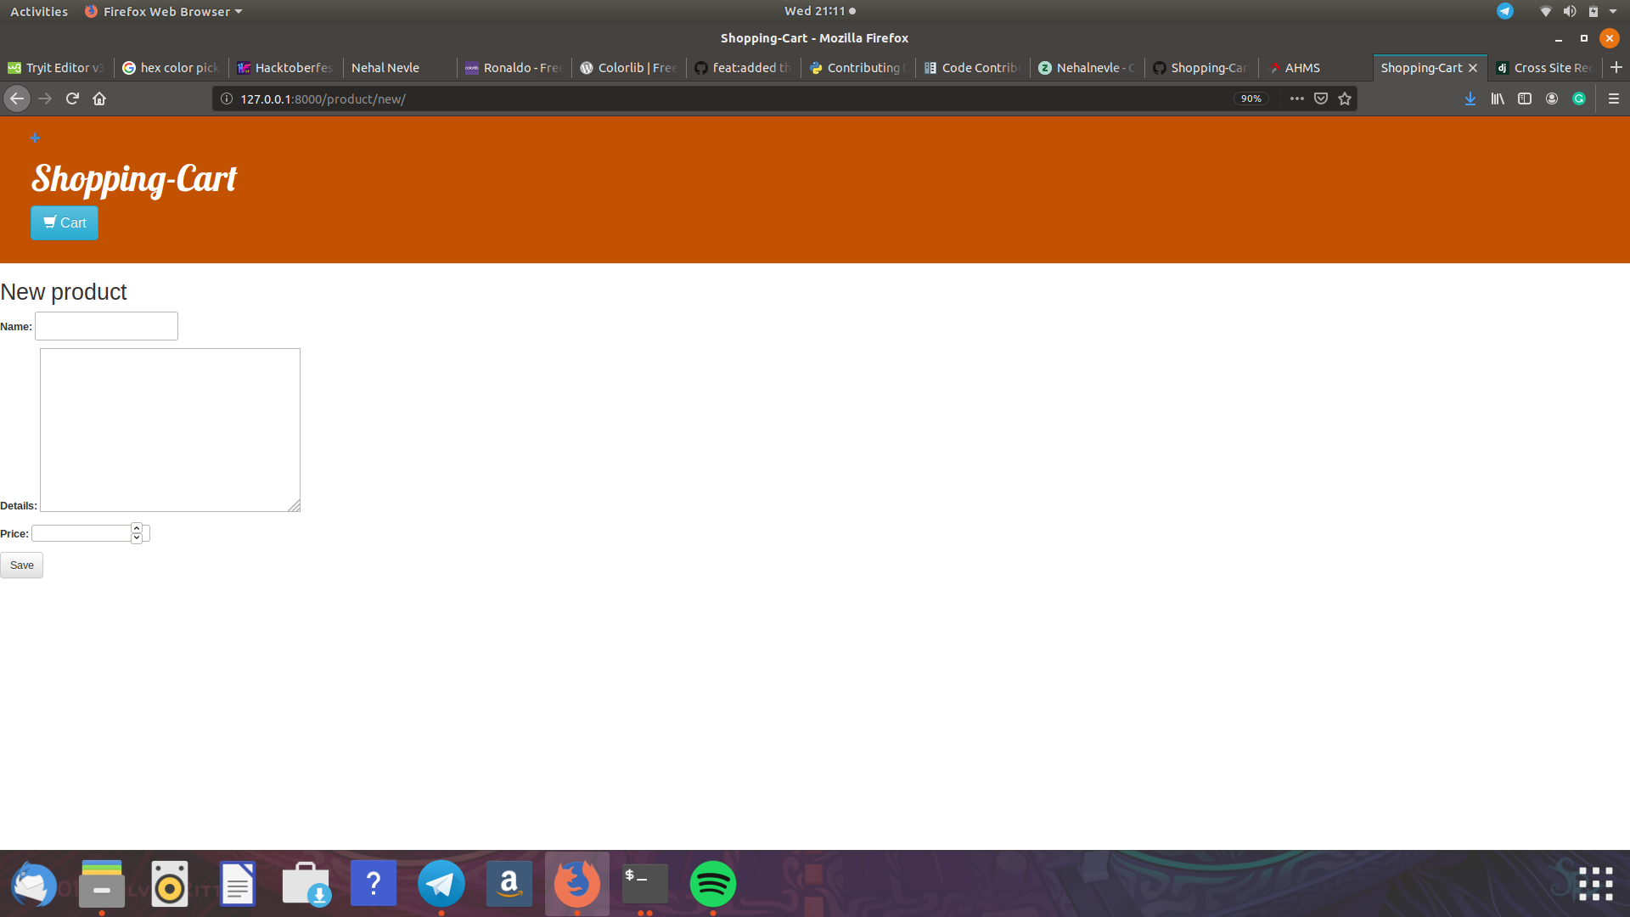Image resolution: width=1630 pixels, height=917 pixels.
Task: Open Spotify from the dock
Action: [x=712, y=883]
